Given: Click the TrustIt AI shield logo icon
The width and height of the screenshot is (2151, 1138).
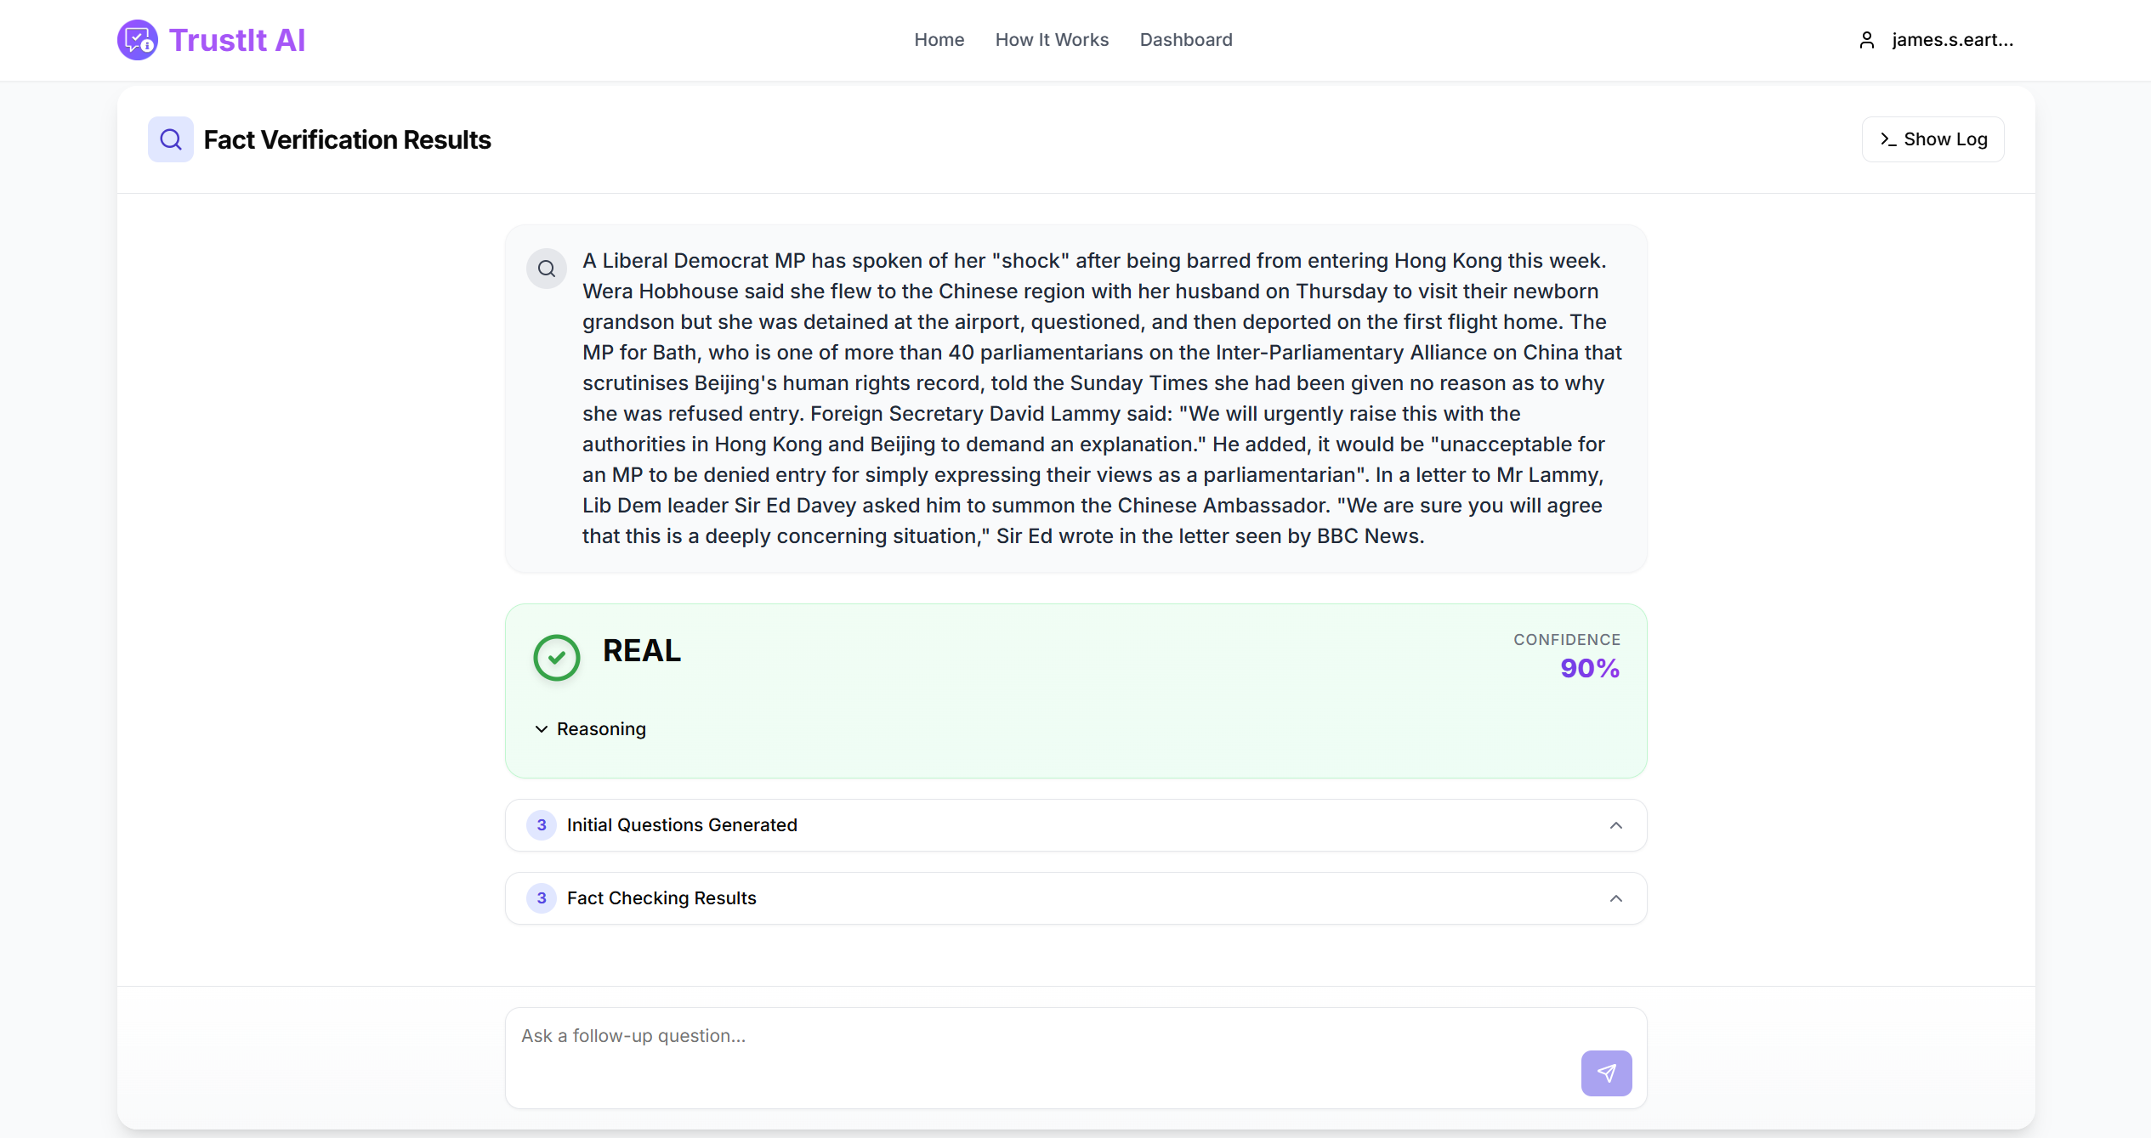Looking at the screenshot, I should (x=138, y=40).
